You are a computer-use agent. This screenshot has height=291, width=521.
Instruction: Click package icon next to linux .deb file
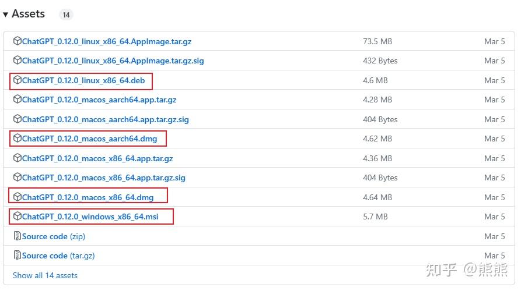point(18,80)
